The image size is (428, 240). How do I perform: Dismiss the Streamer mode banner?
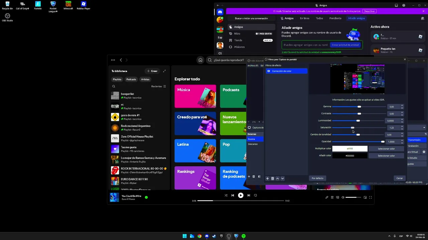(423, 11)
